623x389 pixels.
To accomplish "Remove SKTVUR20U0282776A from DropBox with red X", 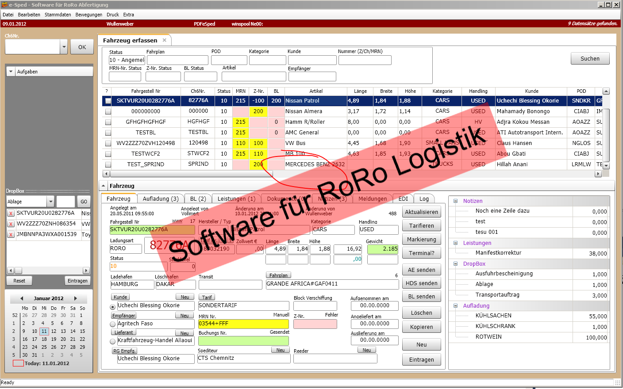I will point(11,214).
